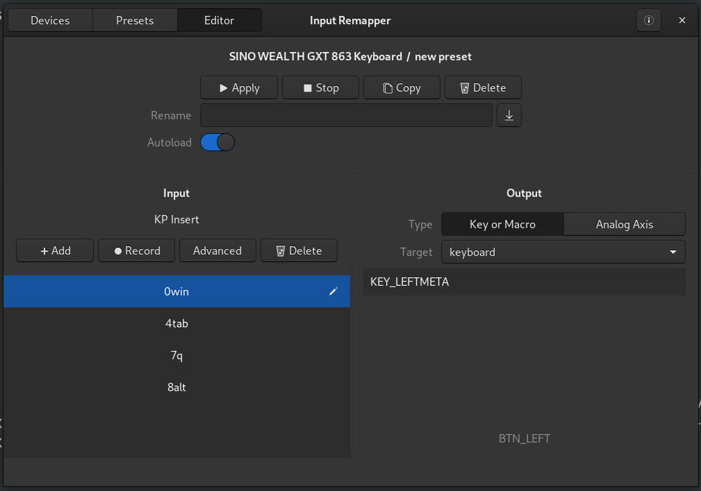Click the info icon in header bar
701x491 pixels.
(648, 20)
